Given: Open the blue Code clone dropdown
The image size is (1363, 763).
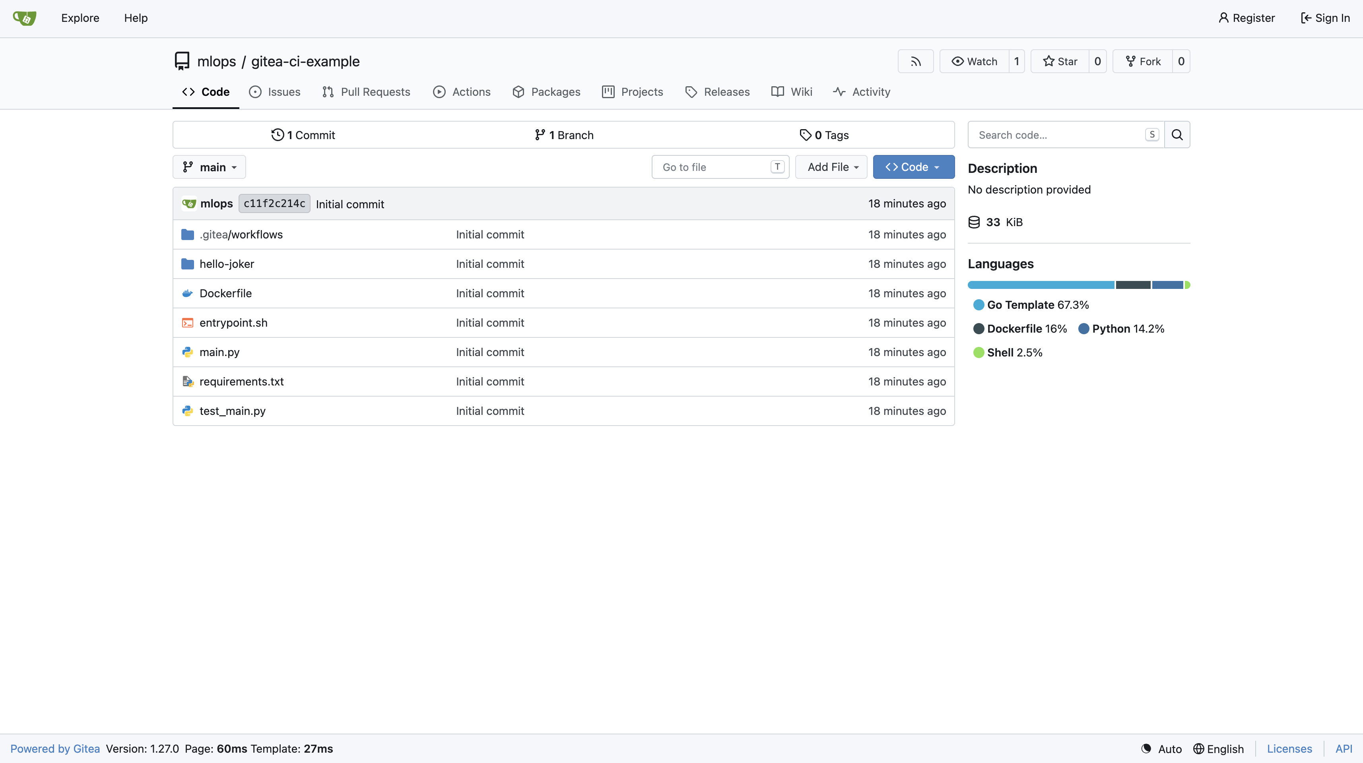Looking at the screenshot, I should [x=914, y=167].
